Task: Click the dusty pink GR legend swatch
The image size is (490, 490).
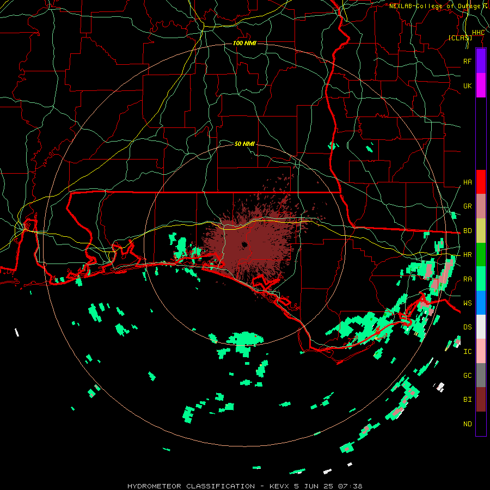Action: pos(481,206)
